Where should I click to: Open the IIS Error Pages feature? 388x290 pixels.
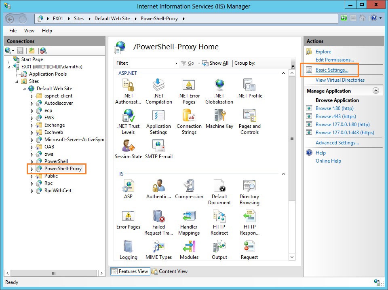[x=128, y=219]
